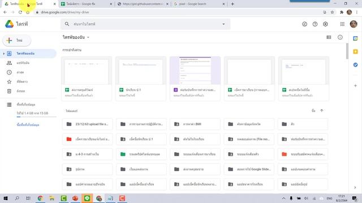This screenshot has width=362, height=203.
Task: Open the นักเรียน ป.1 sheet thumbnail
Action: [x=141, y=70]
